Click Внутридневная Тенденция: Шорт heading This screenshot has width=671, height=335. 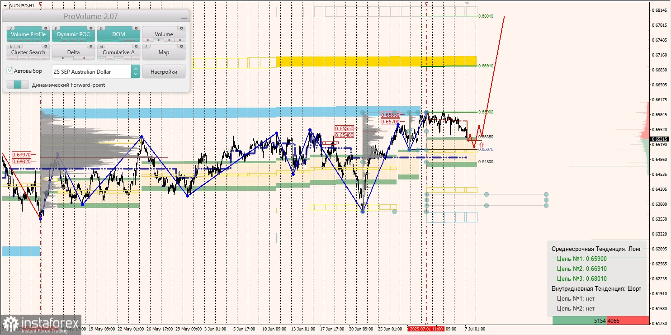[596, 289]
